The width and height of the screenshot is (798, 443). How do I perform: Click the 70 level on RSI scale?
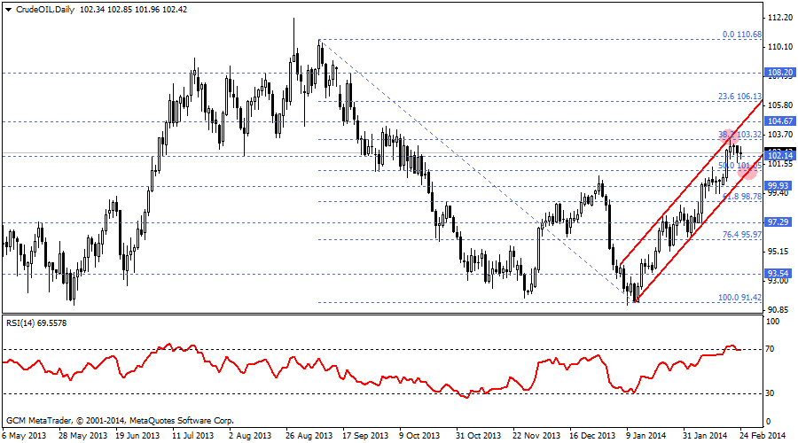pyautogui.click(x=771, y=349)
